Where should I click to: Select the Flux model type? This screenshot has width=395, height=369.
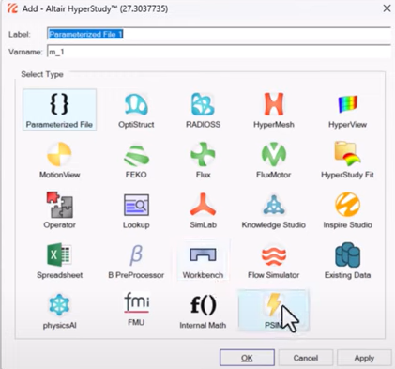(203, 161)
